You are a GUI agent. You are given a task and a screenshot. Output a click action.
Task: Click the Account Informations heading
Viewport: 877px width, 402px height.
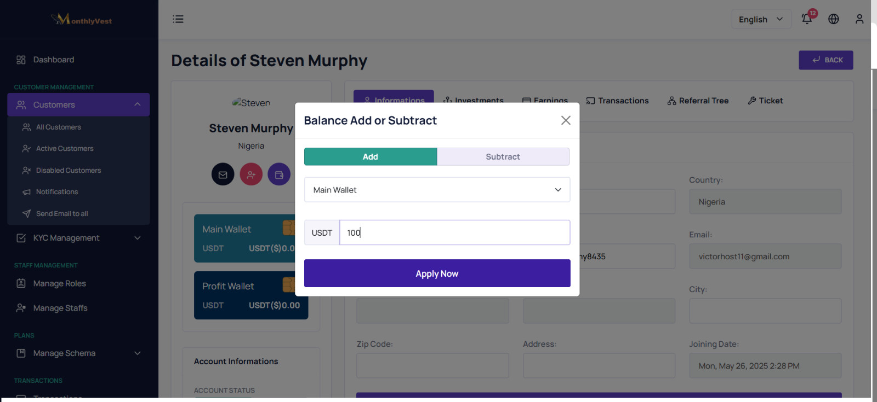236,362
